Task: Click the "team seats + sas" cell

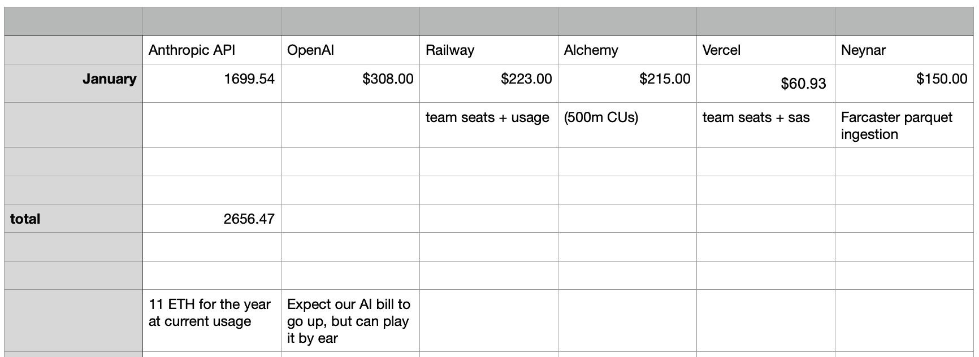Action: tap(765, 125)
